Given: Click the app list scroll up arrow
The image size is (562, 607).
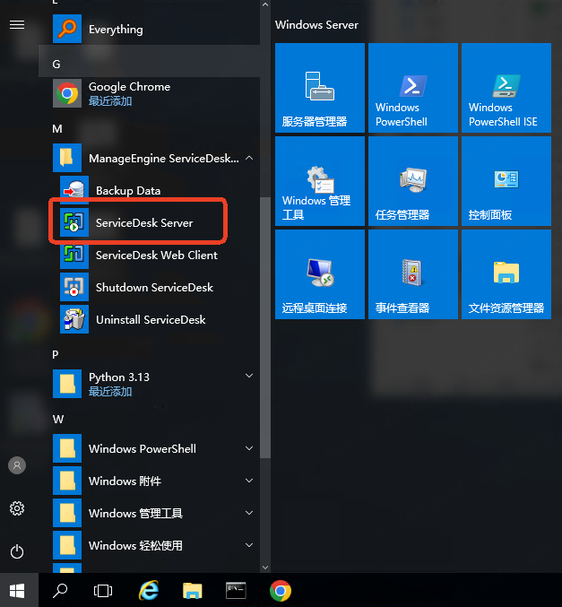Looking at the screenshot, I should coord(265,4).
